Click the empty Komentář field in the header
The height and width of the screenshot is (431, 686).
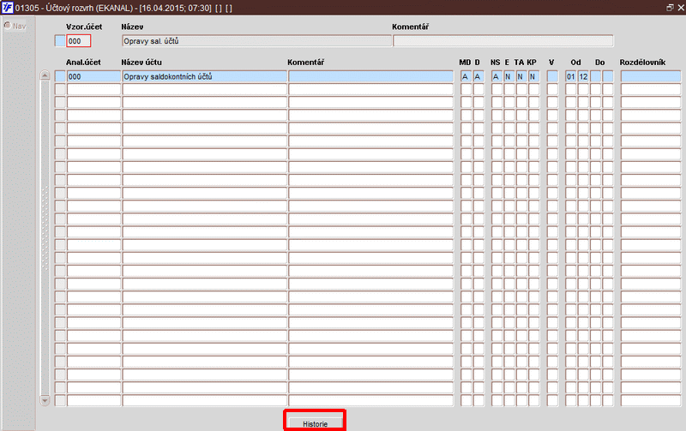tap(503, 41)
